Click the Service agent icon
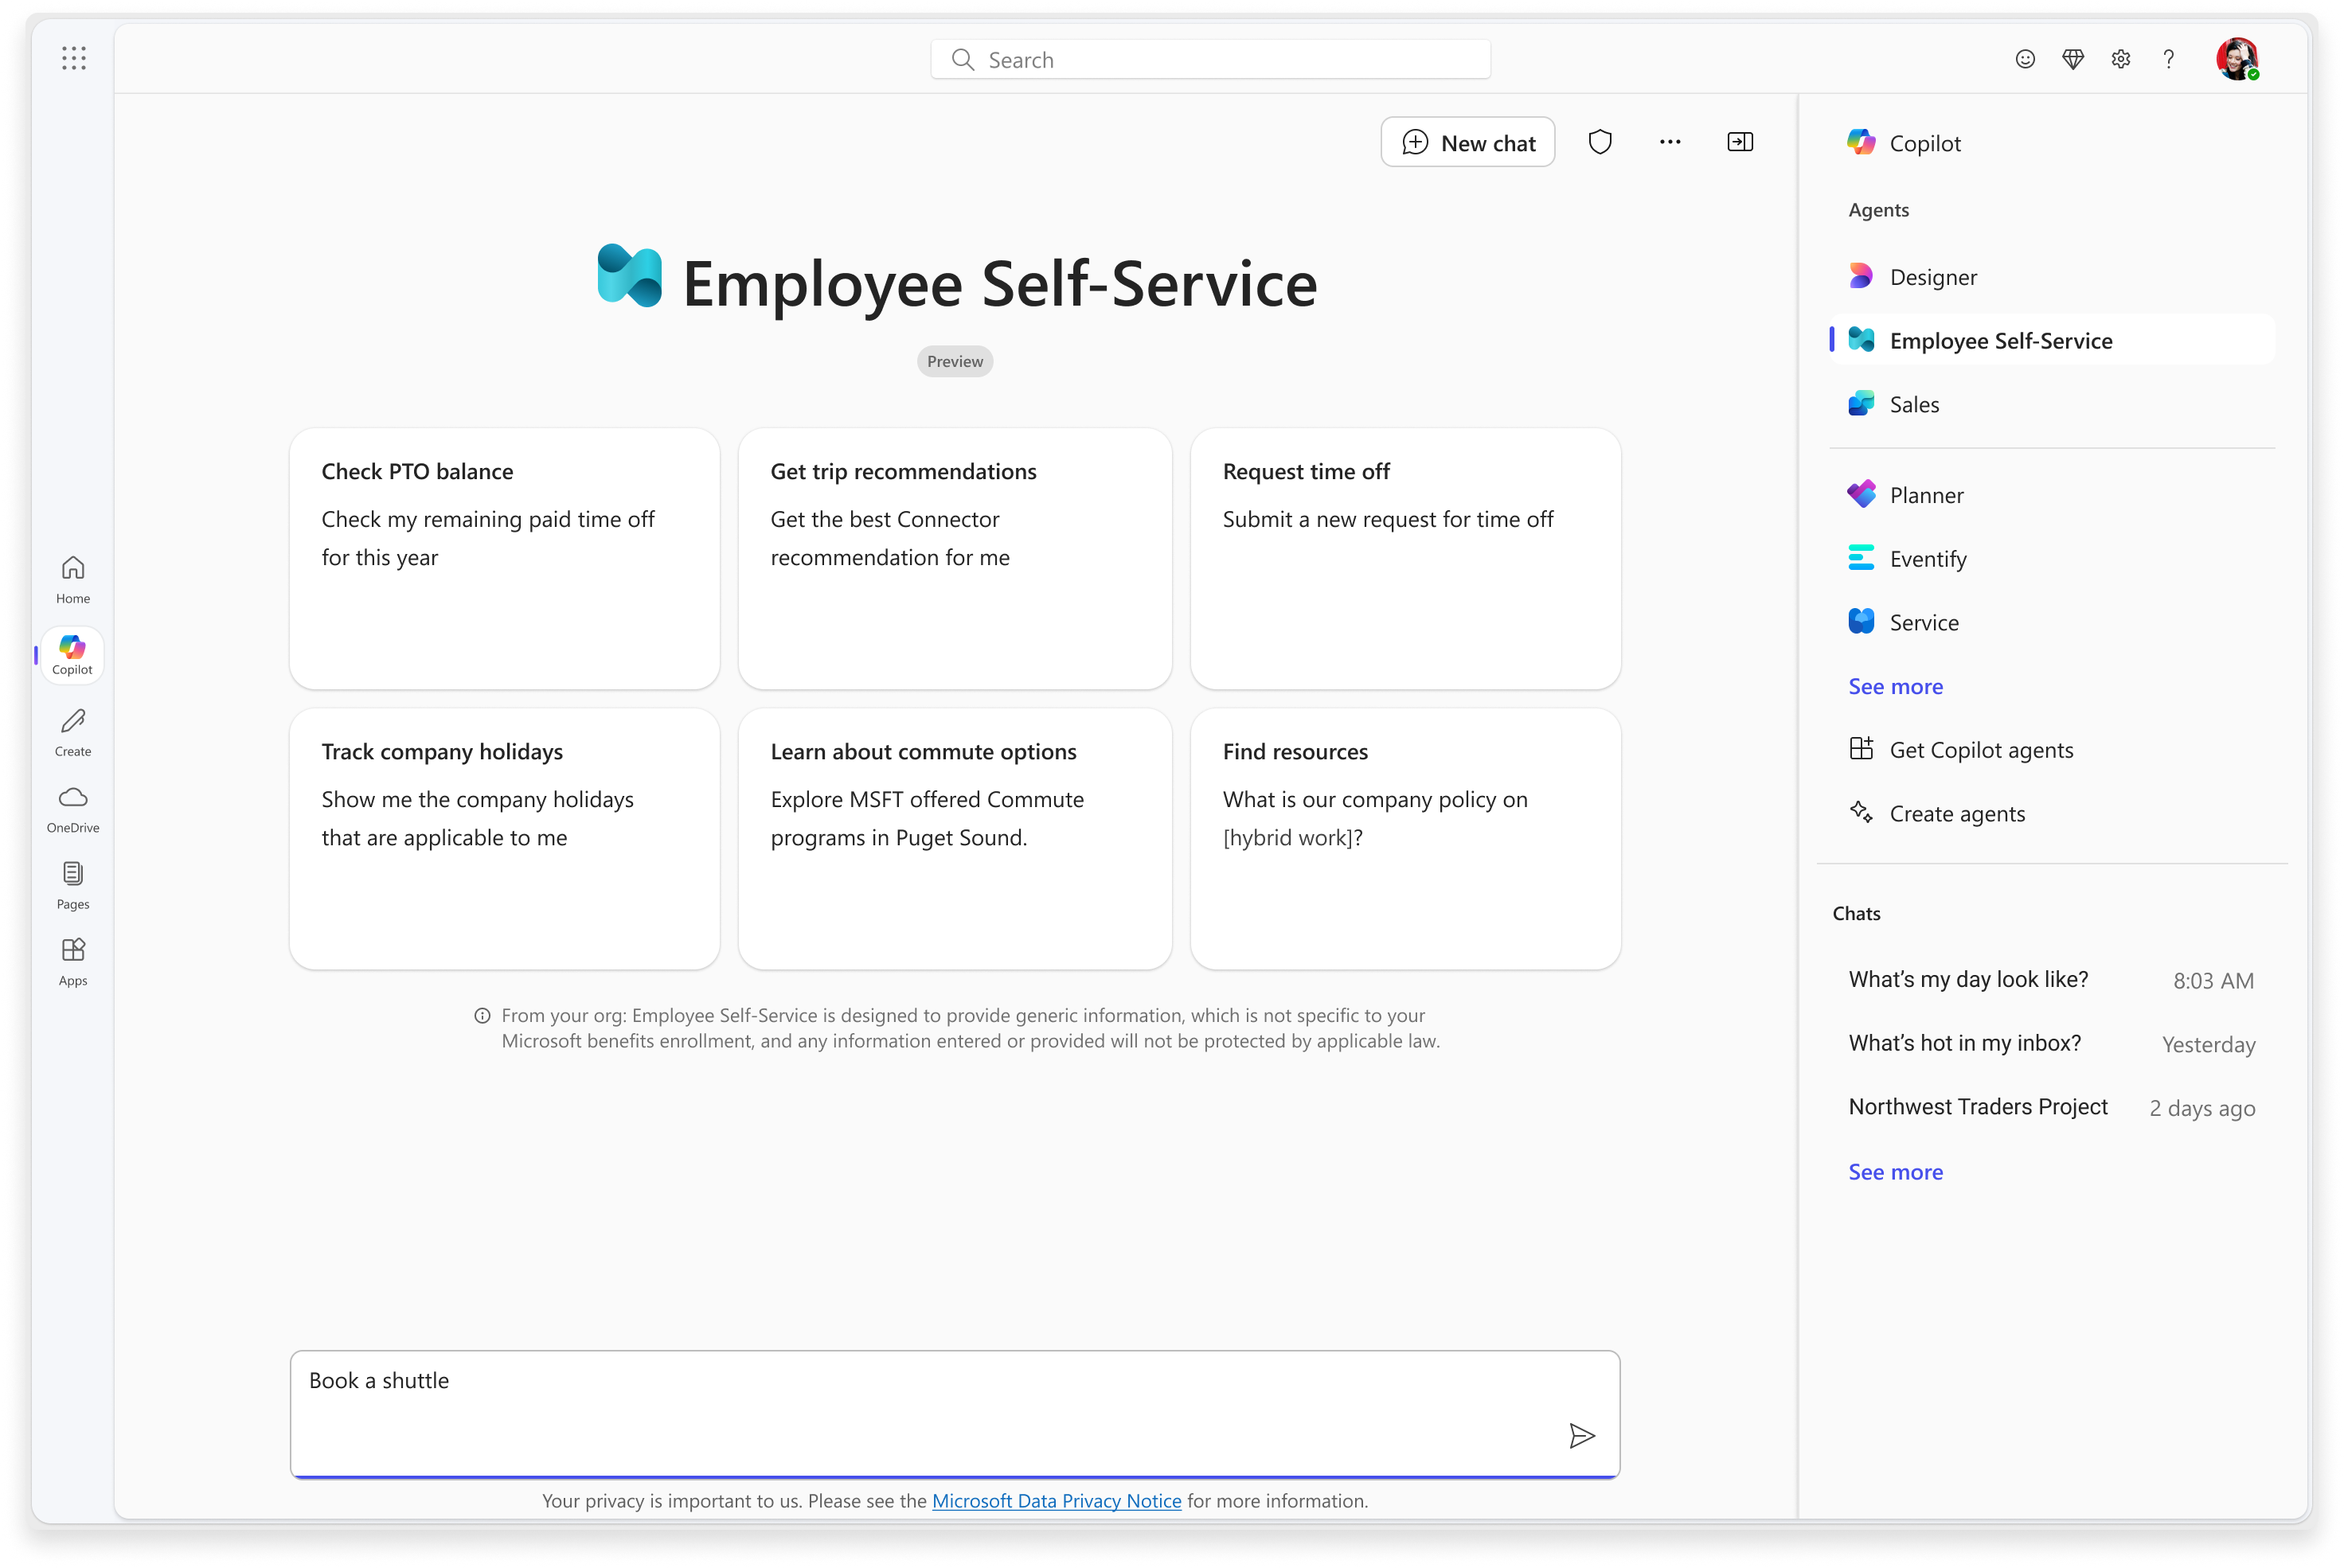This screenshot has height=1568, width=2344. (1861, 621)
